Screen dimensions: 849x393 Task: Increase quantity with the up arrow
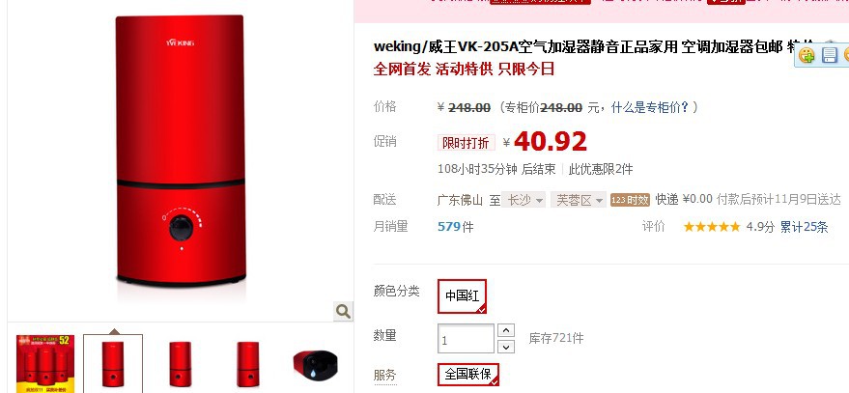point(506,330)
